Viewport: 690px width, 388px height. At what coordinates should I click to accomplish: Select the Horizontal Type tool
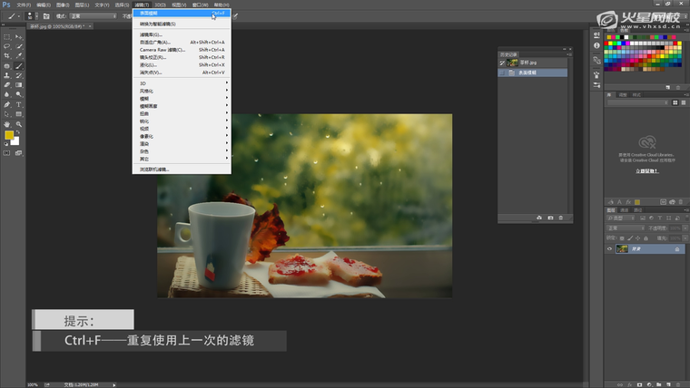coord(18,104)
